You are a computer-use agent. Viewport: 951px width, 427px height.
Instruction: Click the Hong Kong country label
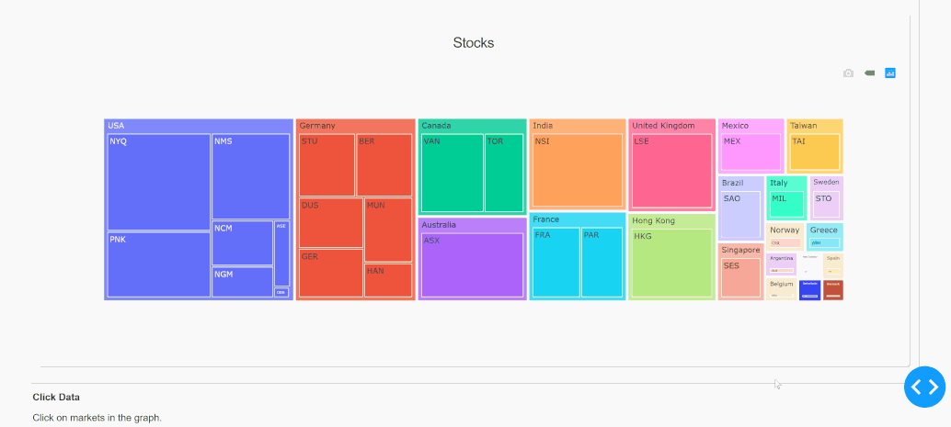point(653,220)
